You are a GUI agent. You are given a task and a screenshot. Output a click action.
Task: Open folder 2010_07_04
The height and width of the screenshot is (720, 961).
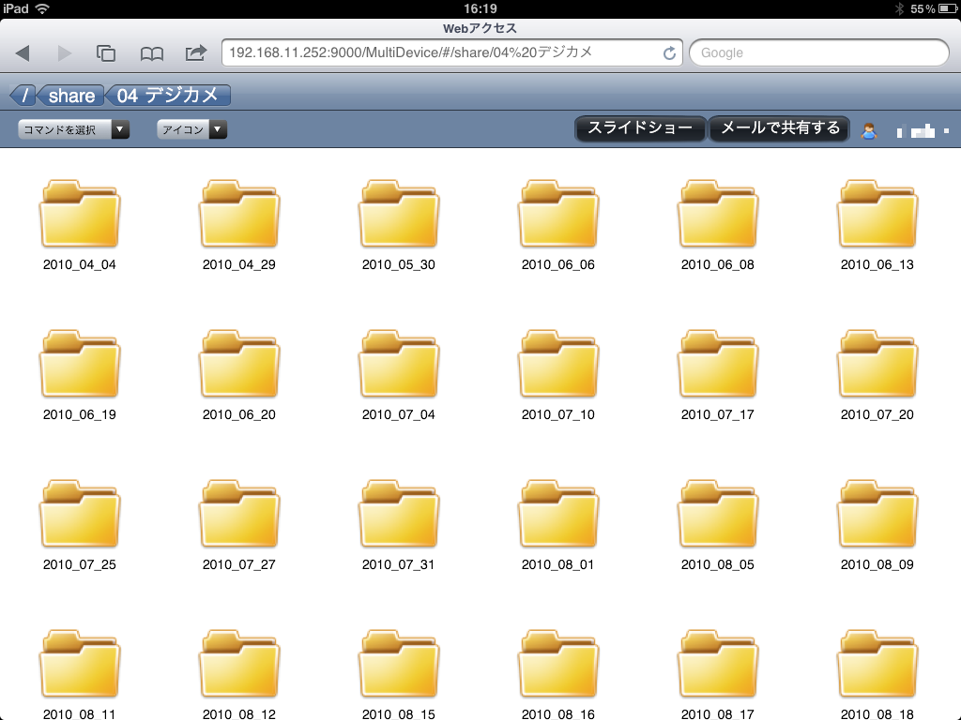tap(398, 375)
